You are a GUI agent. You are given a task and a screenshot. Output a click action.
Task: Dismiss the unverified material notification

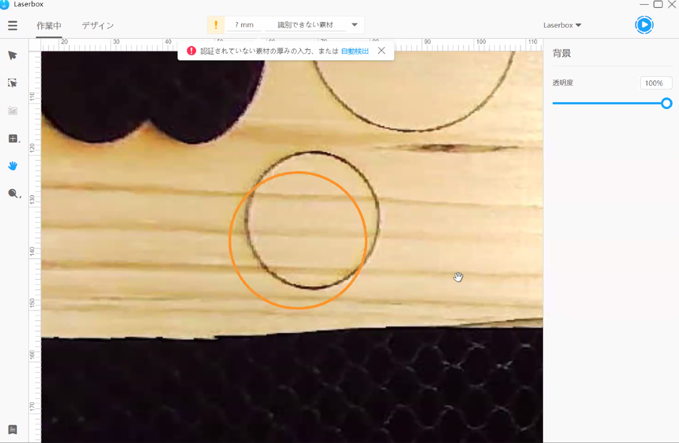(381, 51)
